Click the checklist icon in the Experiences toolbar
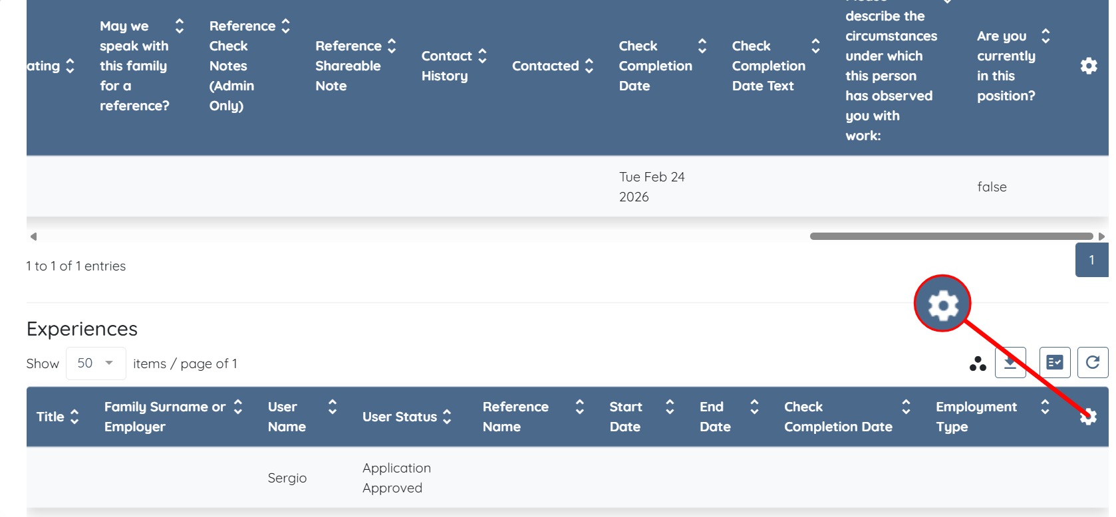Viewport: 1116px width, 517px height. click(1054, 363)
